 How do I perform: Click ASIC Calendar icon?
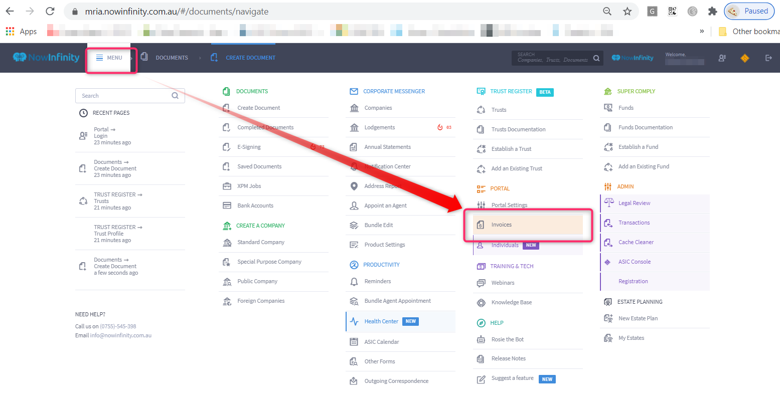(x=354, y=342)
